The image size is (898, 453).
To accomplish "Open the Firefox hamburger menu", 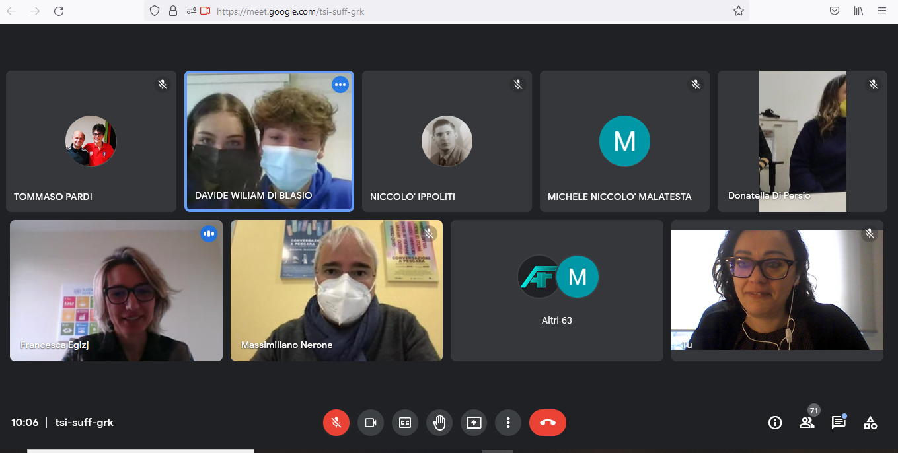I will (x=882, y=11).
